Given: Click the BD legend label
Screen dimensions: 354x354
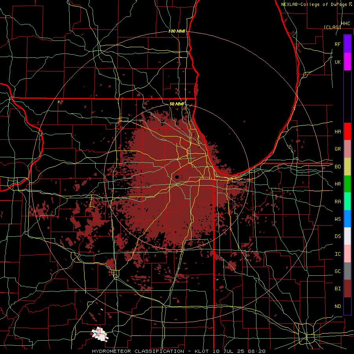Looking at the screenshot, I should coord(337,167).
